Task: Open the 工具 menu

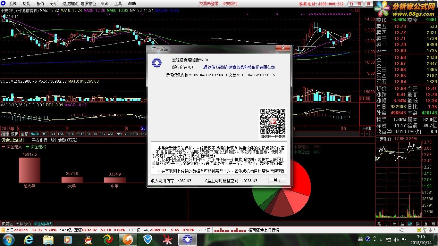Action: click(118, 4)
